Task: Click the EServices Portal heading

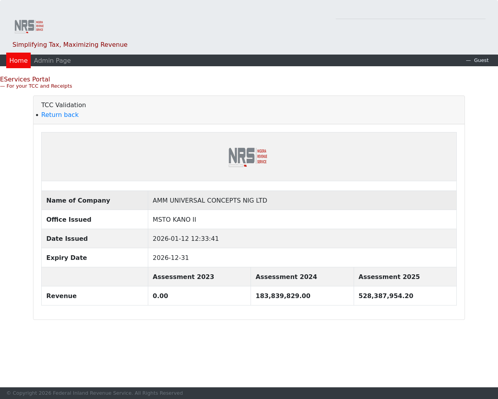Action: [x=25, y=79]
